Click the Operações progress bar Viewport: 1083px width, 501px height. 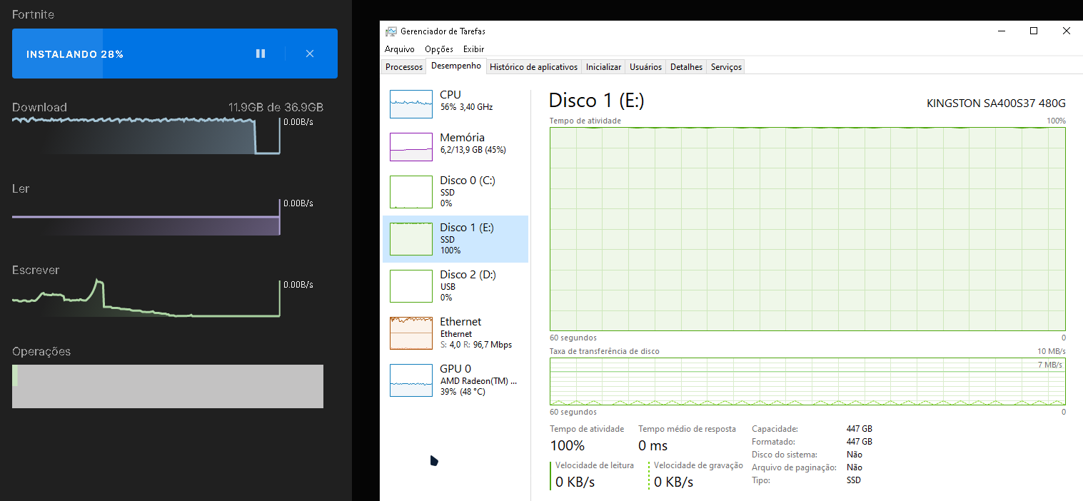(168, 387)
